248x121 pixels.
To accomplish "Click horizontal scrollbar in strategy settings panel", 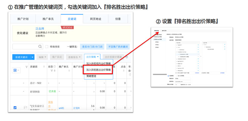I will click(x=160, y=74).
